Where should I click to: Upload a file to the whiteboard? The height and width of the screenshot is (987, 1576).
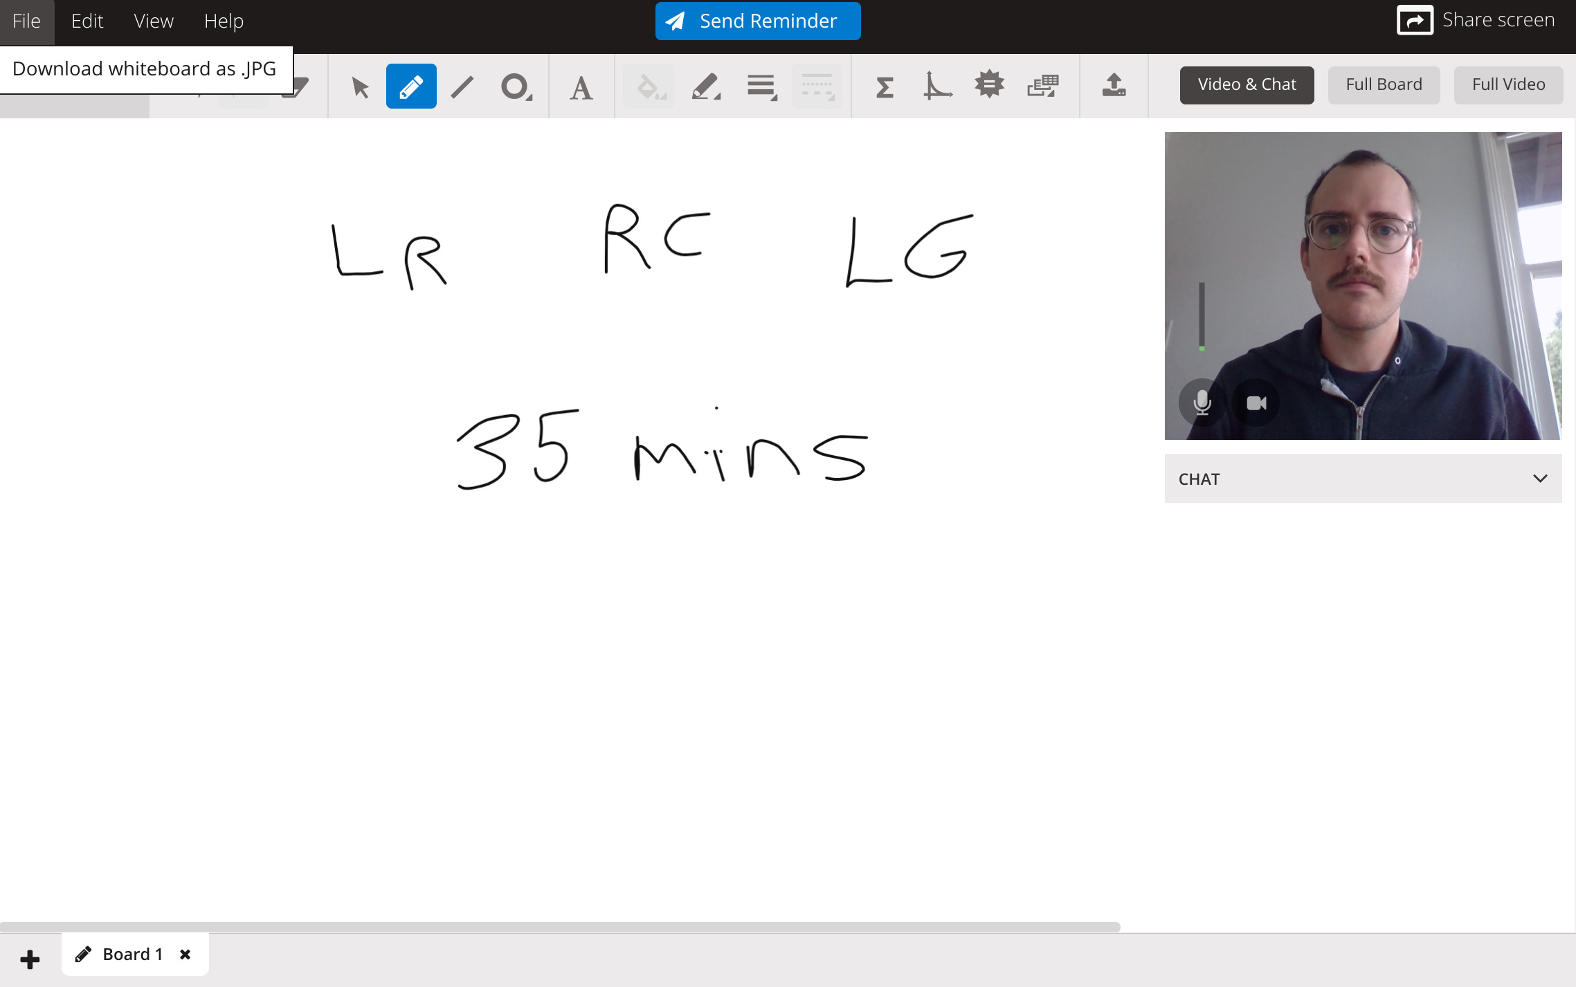(x=1114, y=86)
